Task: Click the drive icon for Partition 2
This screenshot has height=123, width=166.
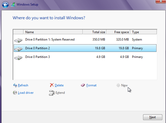Action: point(18,49)
